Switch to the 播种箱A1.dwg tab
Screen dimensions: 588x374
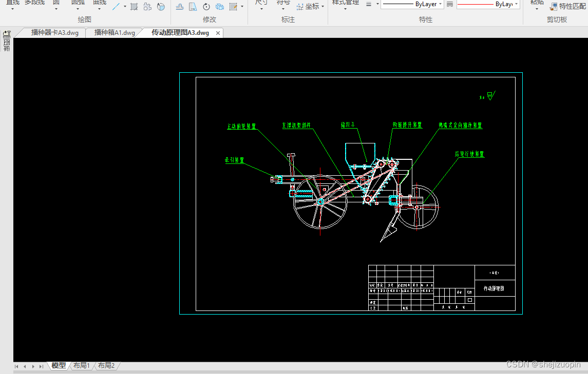click(x=115, y=33)
